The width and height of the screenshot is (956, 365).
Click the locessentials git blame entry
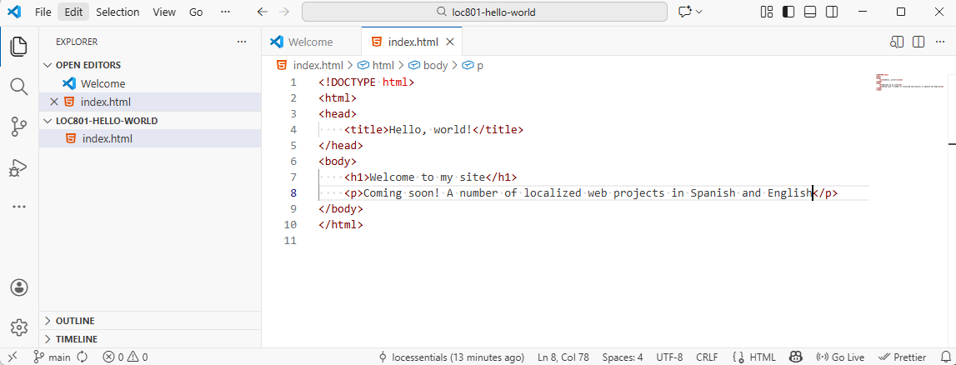coord(451,357)
